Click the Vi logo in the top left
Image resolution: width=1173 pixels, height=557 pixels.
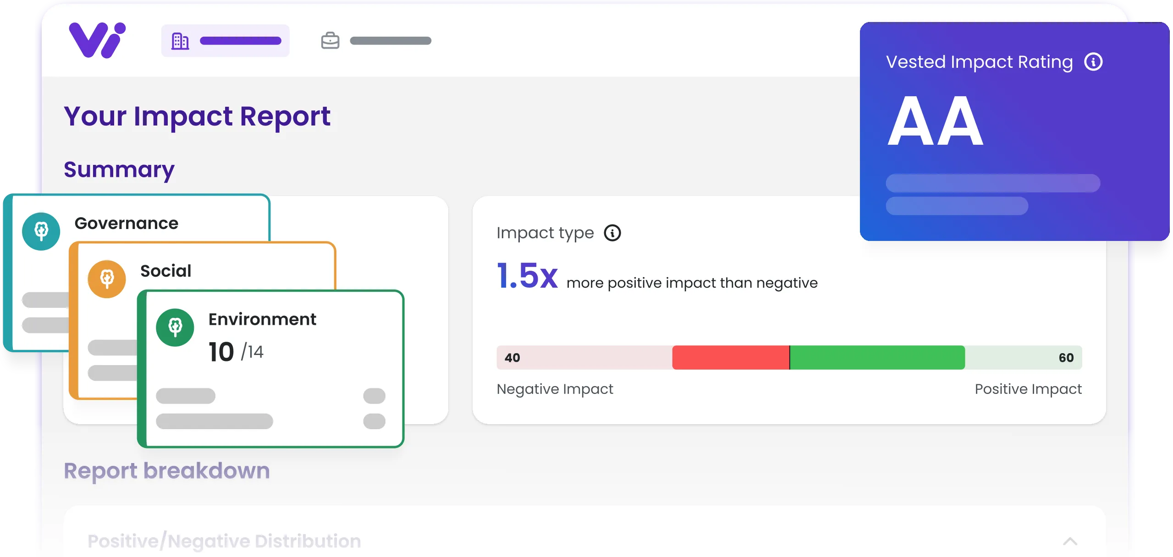pyautogui.click(x=97, y=40)
